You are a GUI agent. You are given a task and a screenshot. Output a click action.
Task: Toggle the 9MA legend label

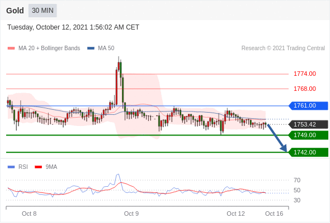click(51, 167)
